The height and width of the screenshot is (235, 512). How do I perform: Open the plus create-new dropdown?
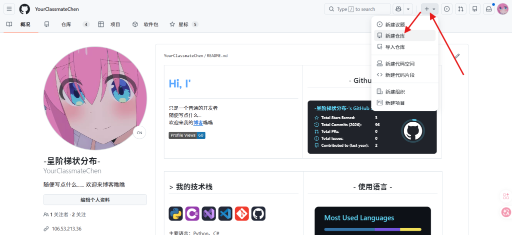coord(429,9)
